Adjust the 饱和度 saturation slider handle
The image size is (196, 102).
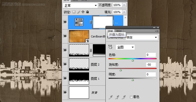[121, 70]
